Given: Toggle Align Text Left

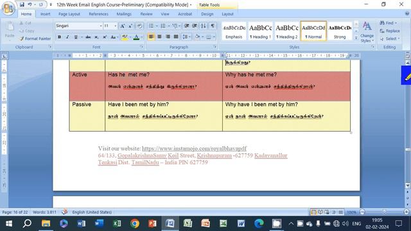Looking at the screenshot, I should coord(152,37).
